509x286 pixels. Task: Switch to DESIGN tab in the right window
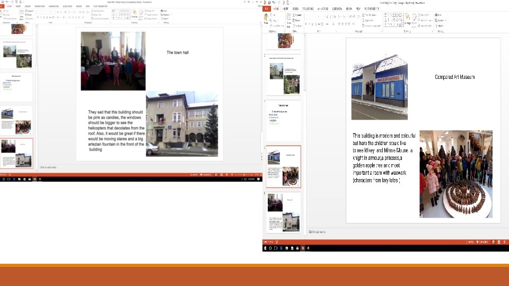pos(296,9)
